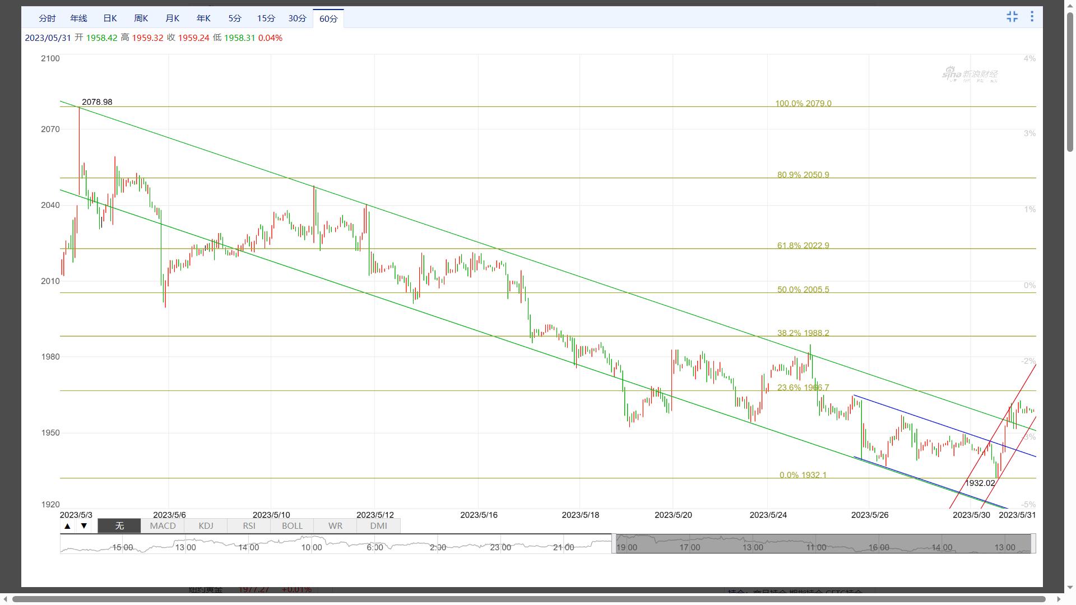
Task: Select the 周K period tab
Action: pyautogui.click(x=141, y=18)
